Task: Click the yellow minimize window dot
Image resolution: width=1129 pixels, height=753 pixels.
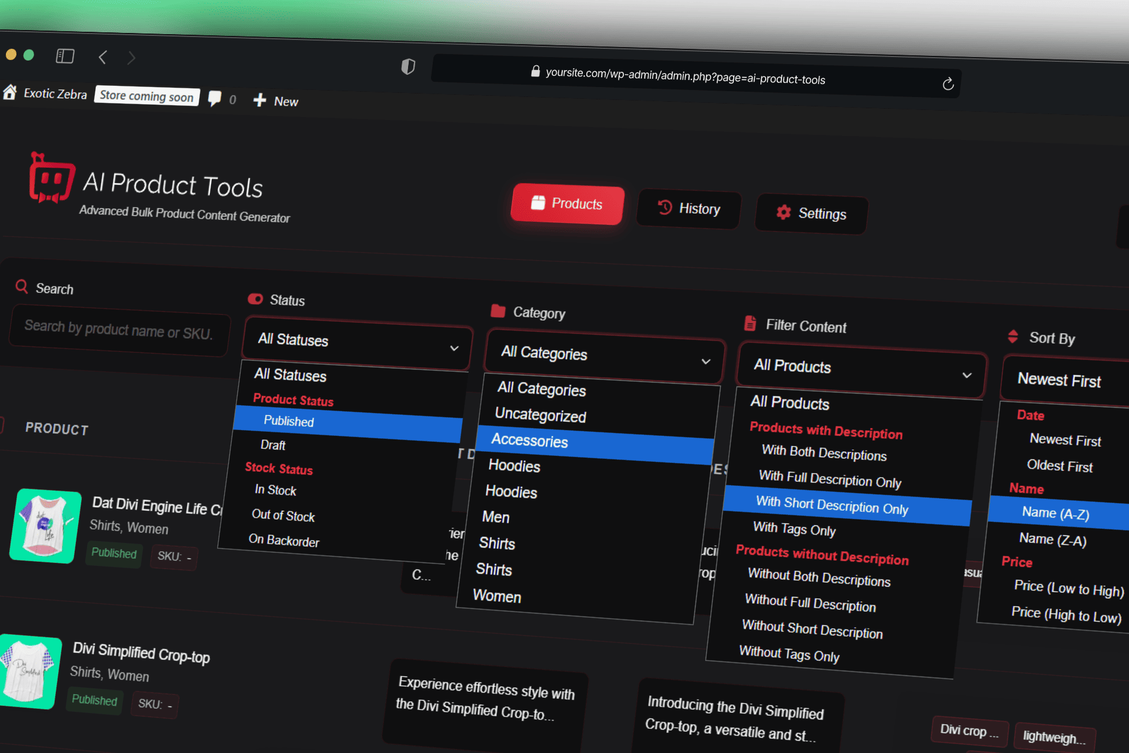Action: click(11, 55)
